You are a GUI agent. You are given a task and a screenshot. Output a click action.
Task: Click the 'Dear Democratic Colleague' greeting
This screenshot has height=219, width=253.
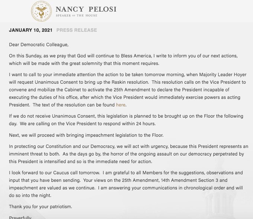click(39, 45)
